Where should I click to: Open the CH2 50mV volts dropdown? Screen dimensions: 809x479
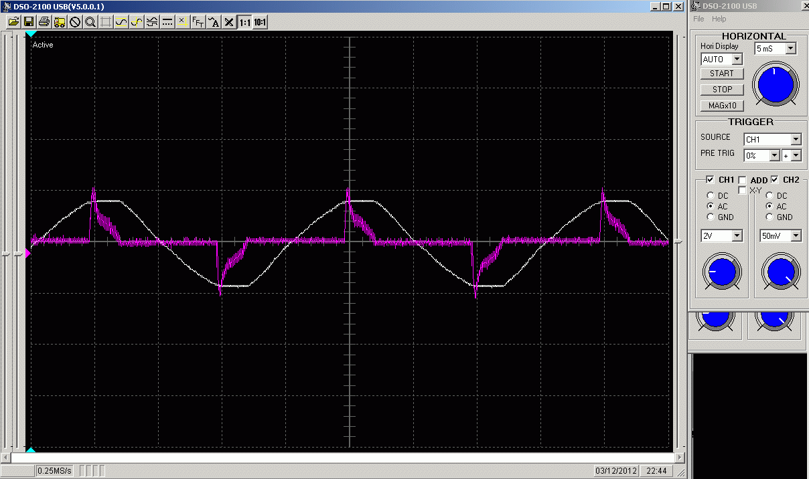click(x=796, y=236)
